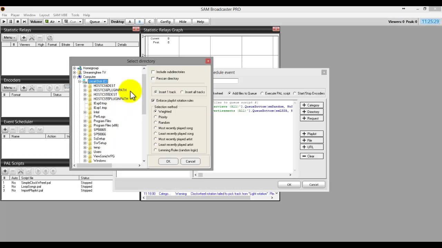Add a new script in PAL Scripts
Viewport: 442px width, 248px height.
pos(5,171)
